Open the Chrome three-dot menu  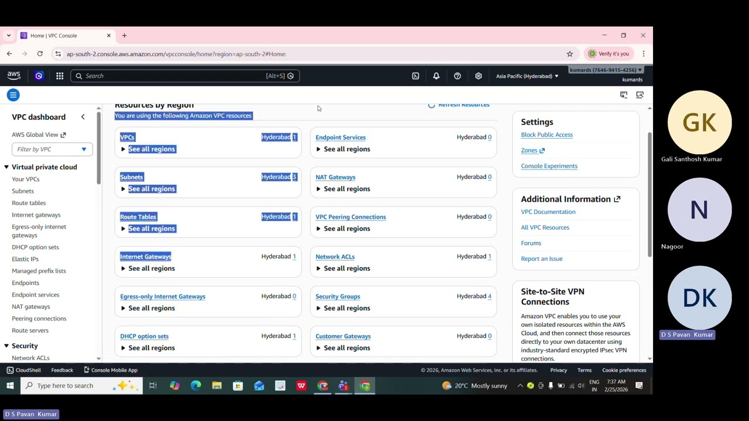click(x=643, y=54)
